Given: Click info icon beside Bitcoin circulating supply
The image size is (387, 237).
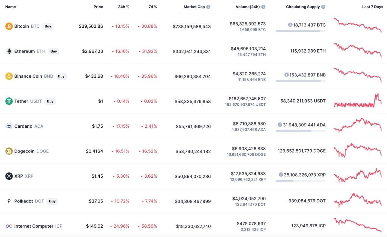Looking at the screenshot, I should [x=290, y=25].
